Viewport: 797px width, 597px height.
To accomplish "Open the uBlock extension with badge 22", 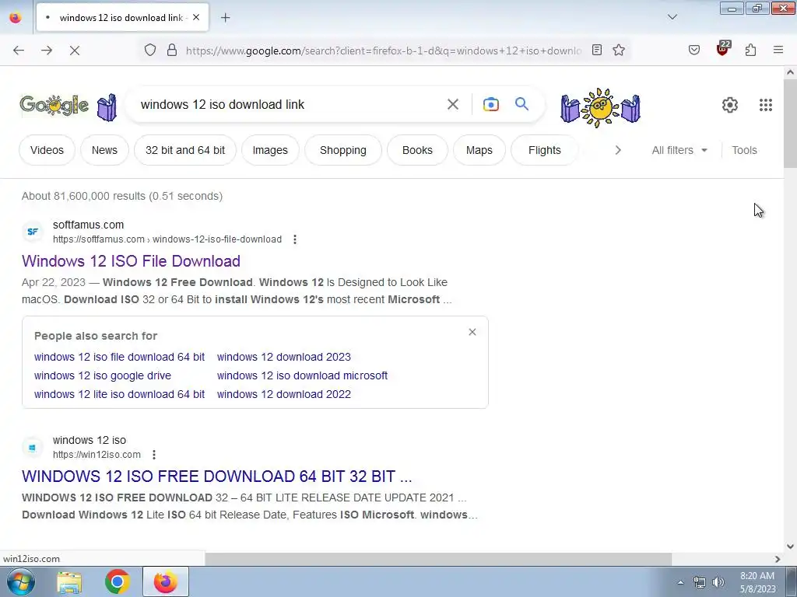I will (x=723, y=49).
